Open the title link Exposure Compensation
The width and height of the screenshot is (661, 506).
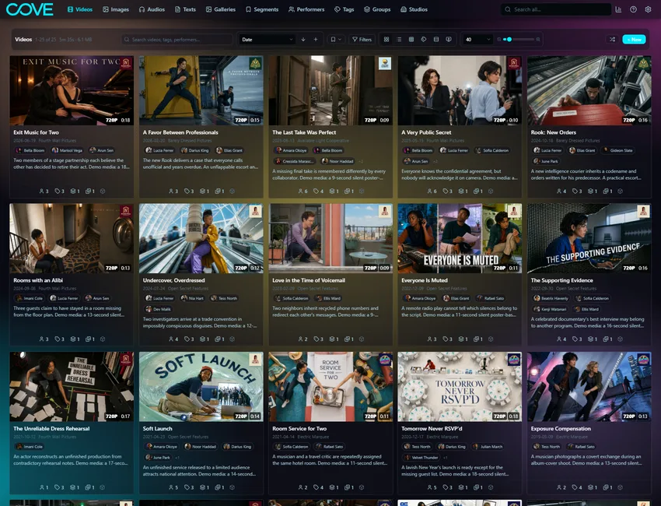pos(561,428)
